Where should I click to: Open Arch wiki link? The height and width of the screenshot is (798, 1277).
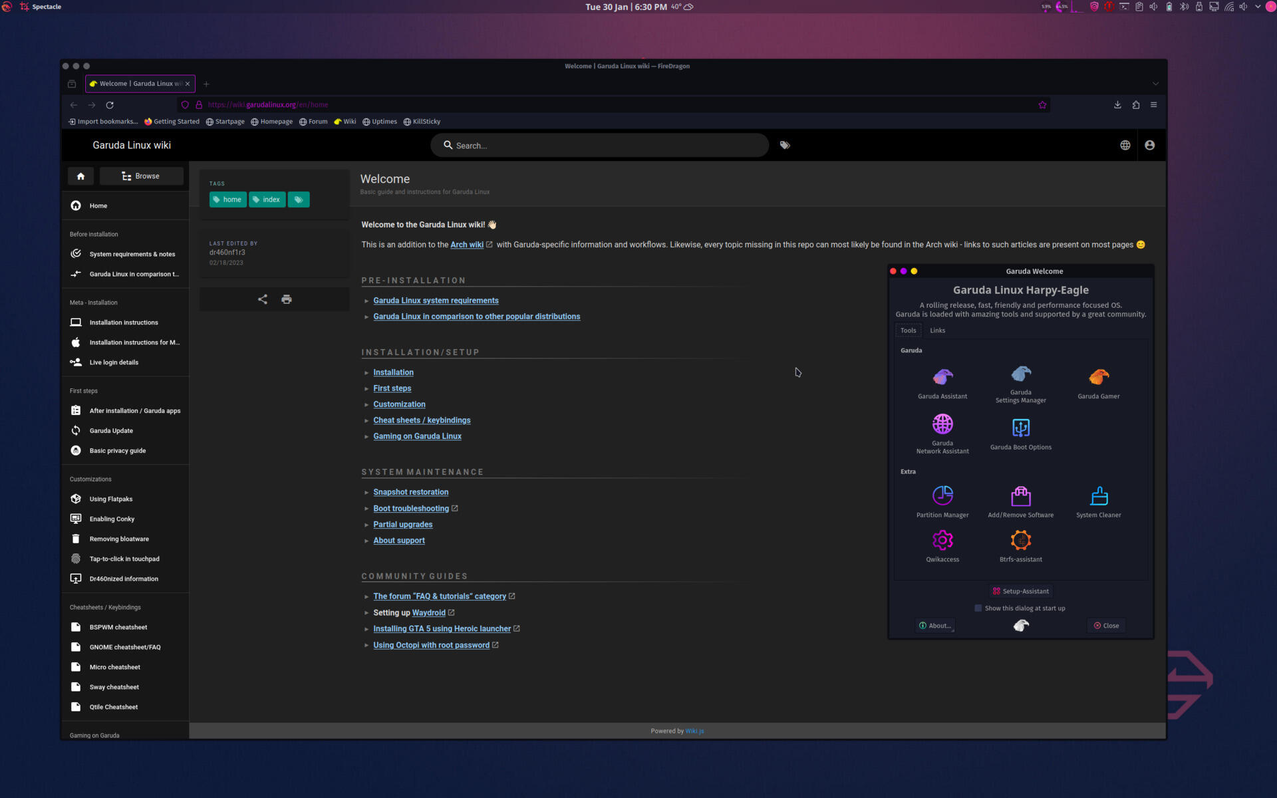467,245
